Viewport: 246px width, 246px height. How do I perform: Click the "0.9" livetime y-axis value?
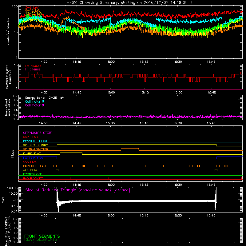15,223
